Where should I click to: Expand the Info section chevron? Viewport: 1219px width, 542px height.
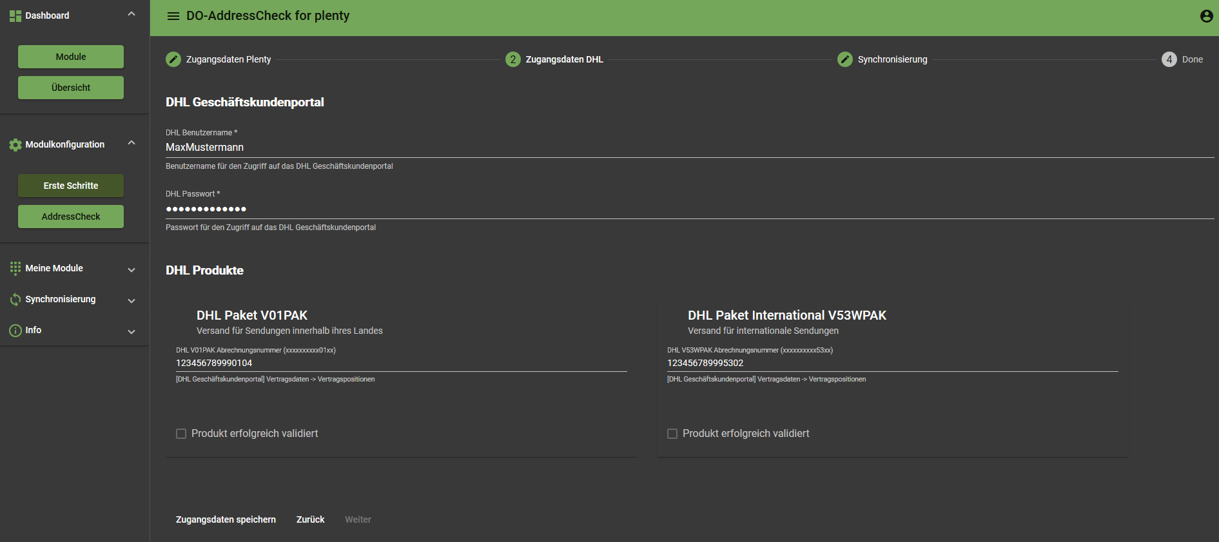pos(132,332)
